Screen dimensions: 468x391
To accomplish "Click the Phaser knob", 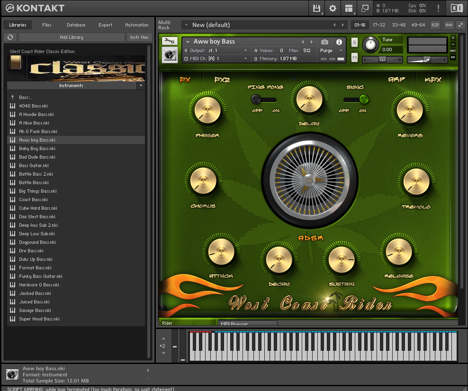I will point(207,110).
